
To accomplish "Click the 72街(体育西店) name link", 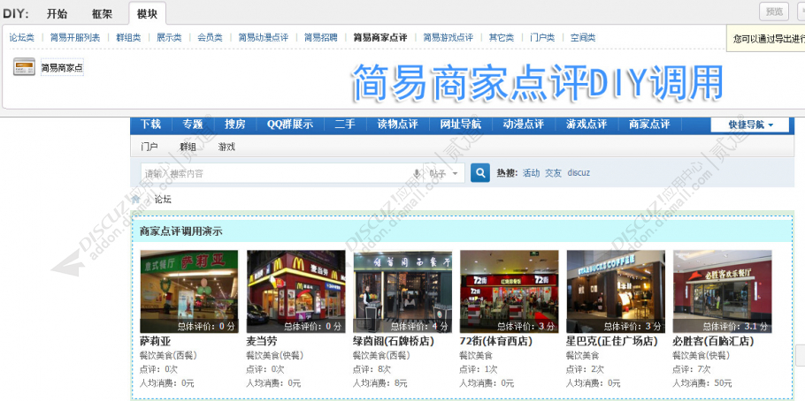I will pos(496,341).
